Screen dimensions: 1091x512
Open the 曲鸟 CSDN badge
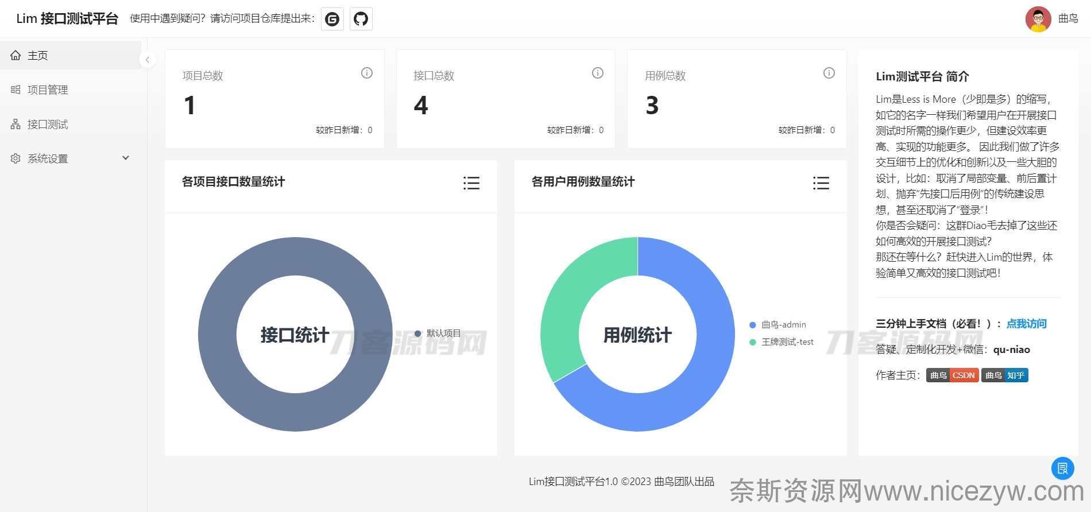(952, 375)
